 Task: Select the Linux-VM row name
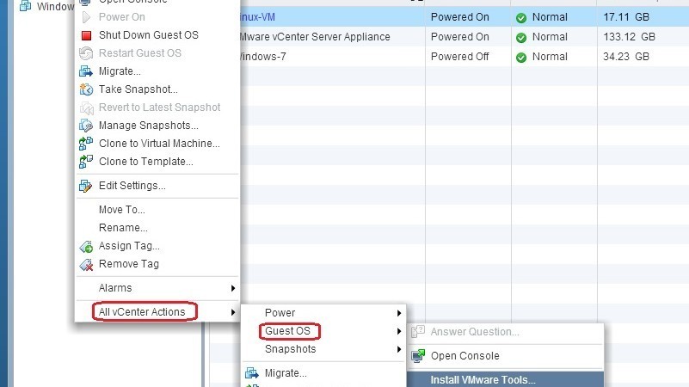point(257,17)
